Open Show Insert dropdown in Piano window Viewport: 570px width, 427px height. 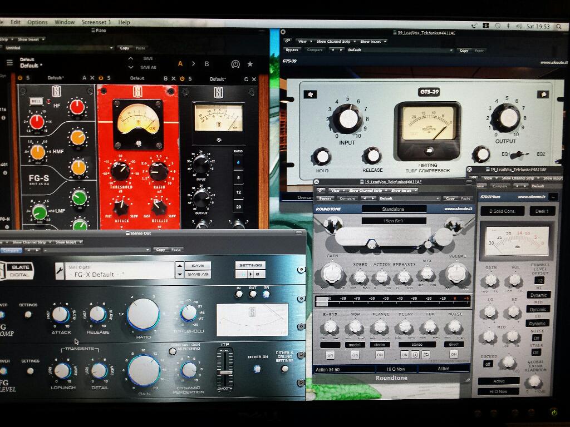(x=31, y=39)
